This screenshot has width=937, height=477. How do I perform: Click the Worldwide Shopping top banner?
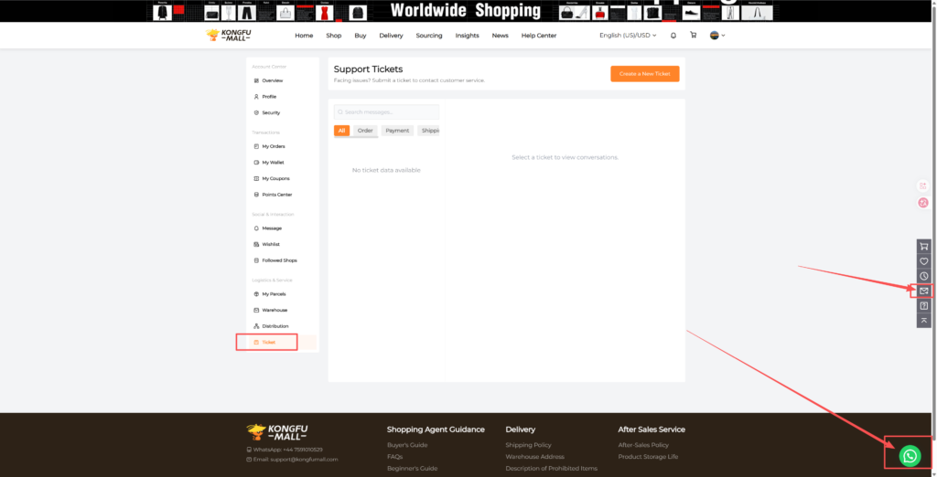466,11
